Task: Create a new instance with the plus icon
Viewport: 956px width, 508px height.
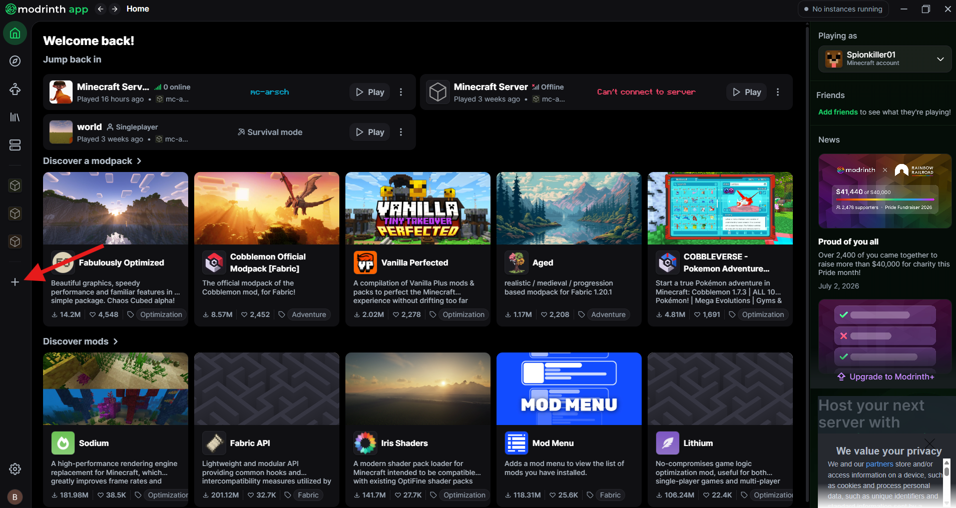Action: point(15,282)
